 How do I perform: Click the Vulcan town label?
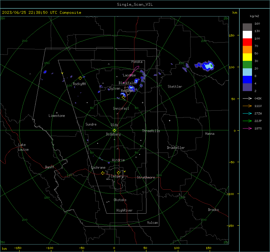[152, 223]
